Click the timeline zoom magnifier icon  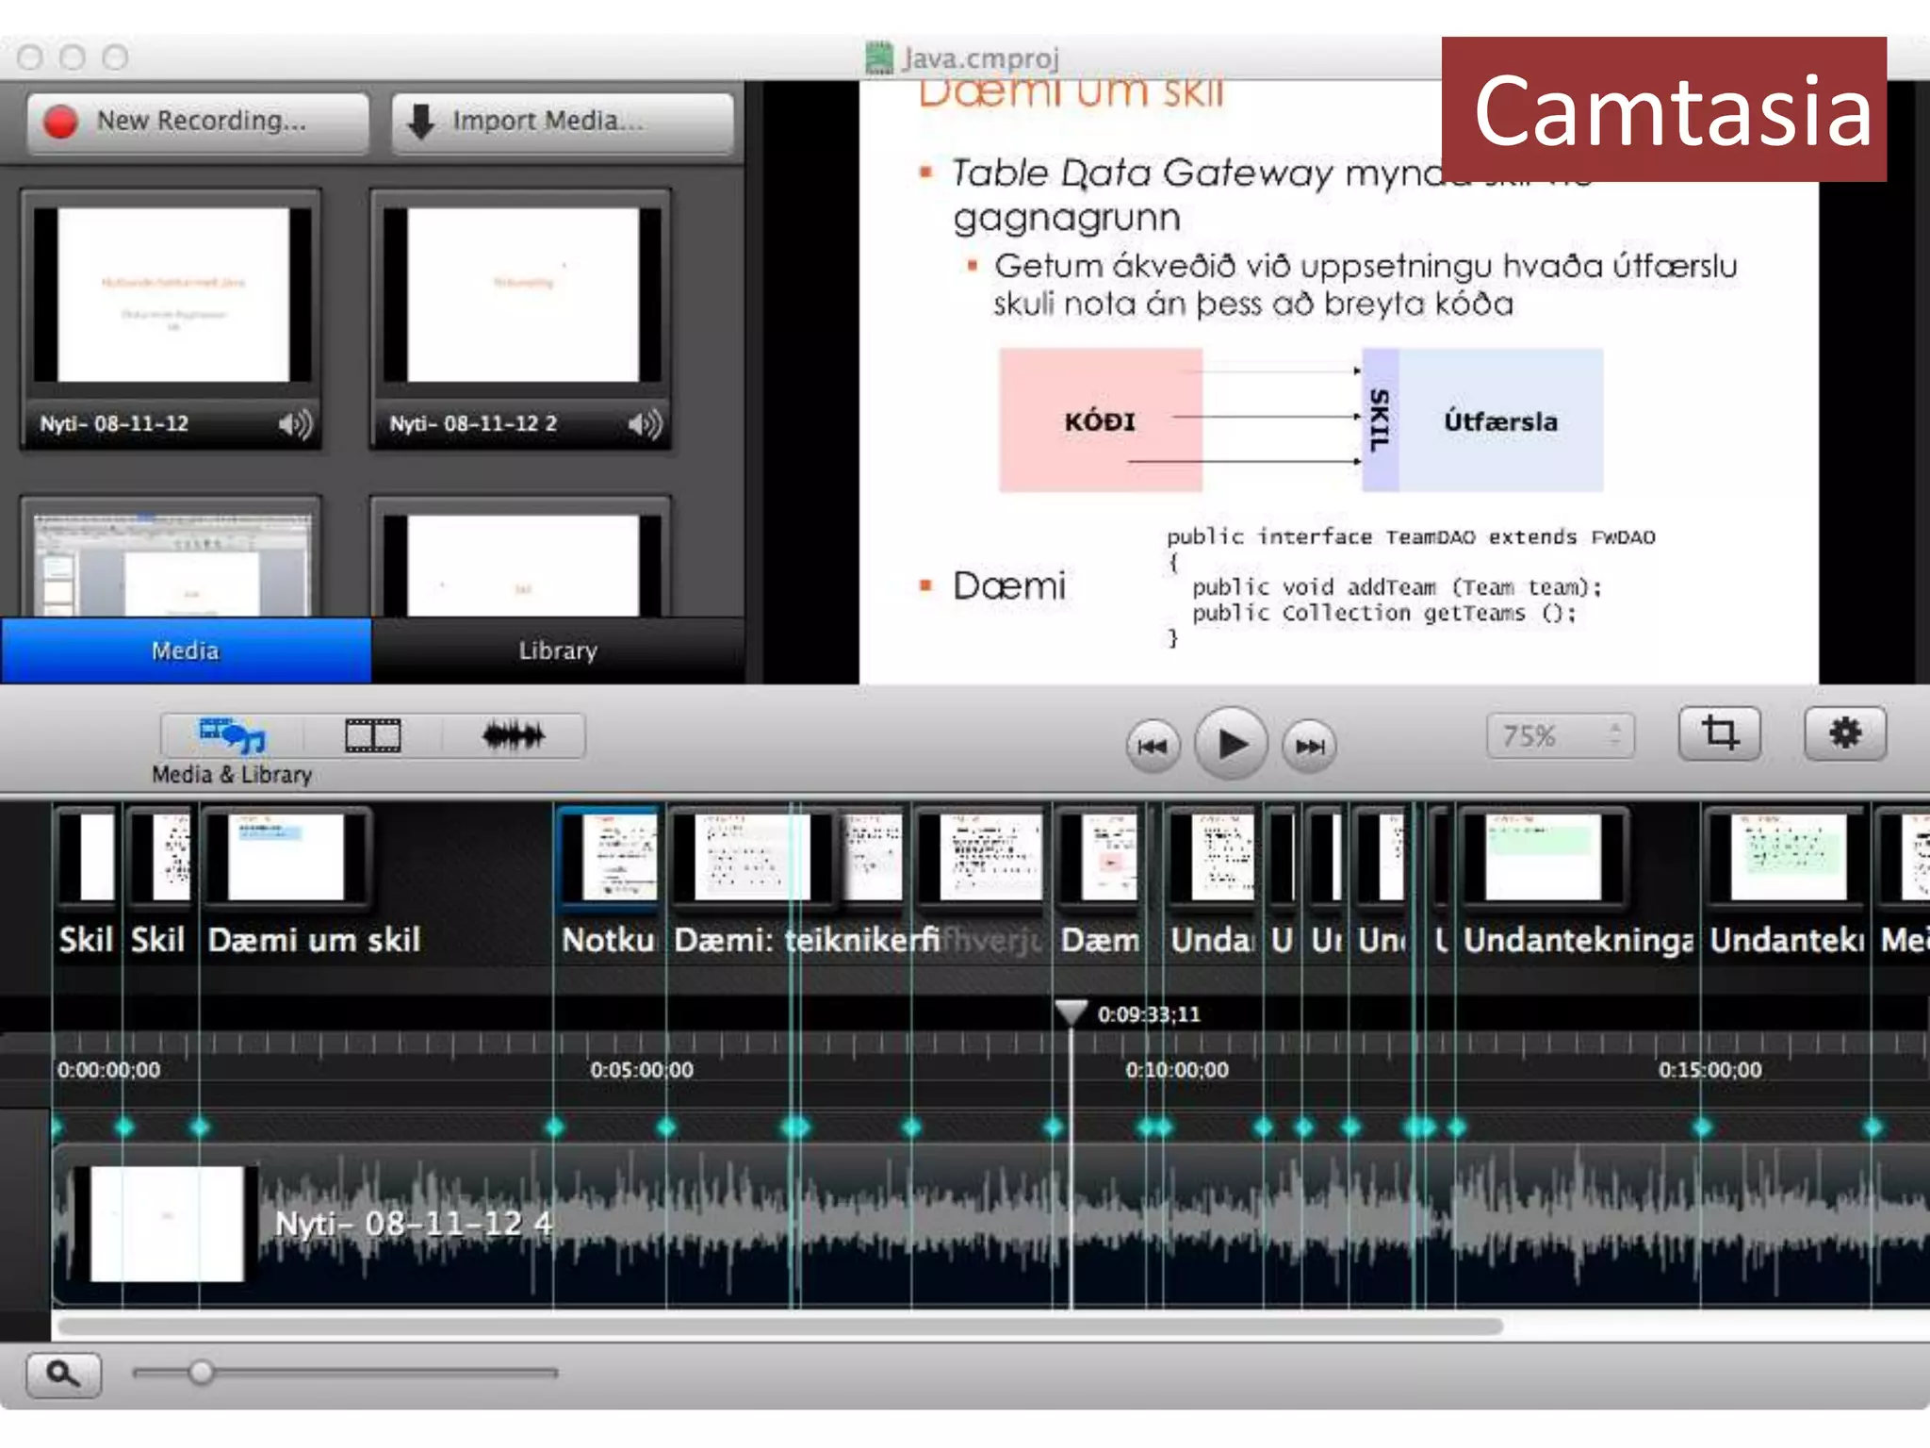(x=63, y=1374)
